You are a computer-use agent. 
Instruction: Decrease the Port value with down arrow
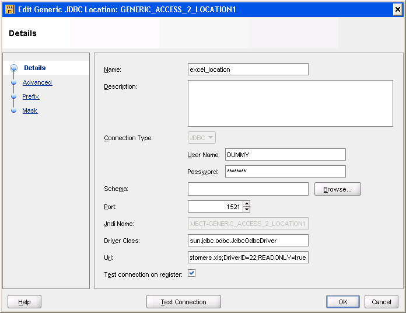pyautogui.click(x=246, y=209)
